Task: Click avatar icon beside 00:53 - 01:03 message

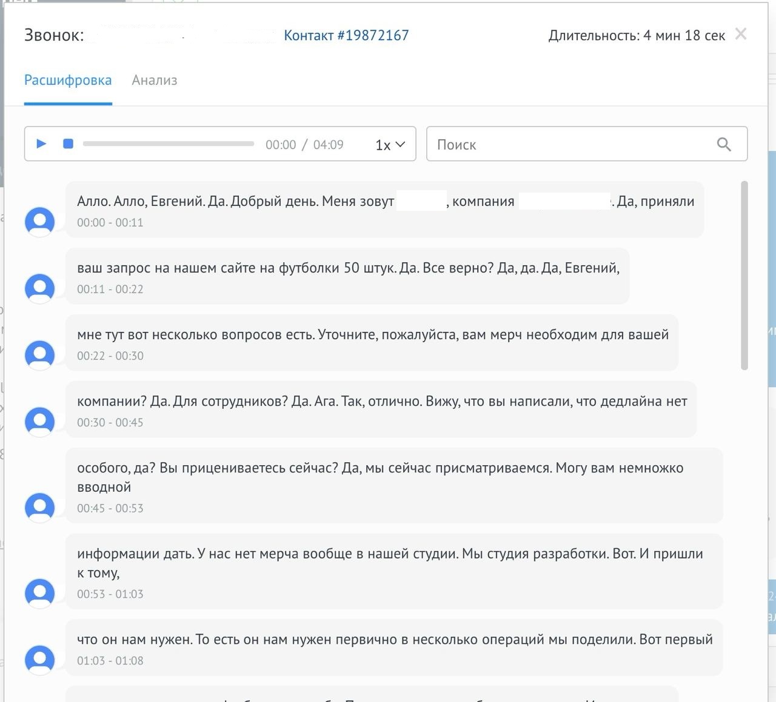Action: tap(39, 593)
